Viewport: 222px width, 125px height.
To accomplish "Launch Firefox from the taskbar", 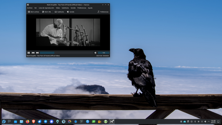I will tap(27, 122).
